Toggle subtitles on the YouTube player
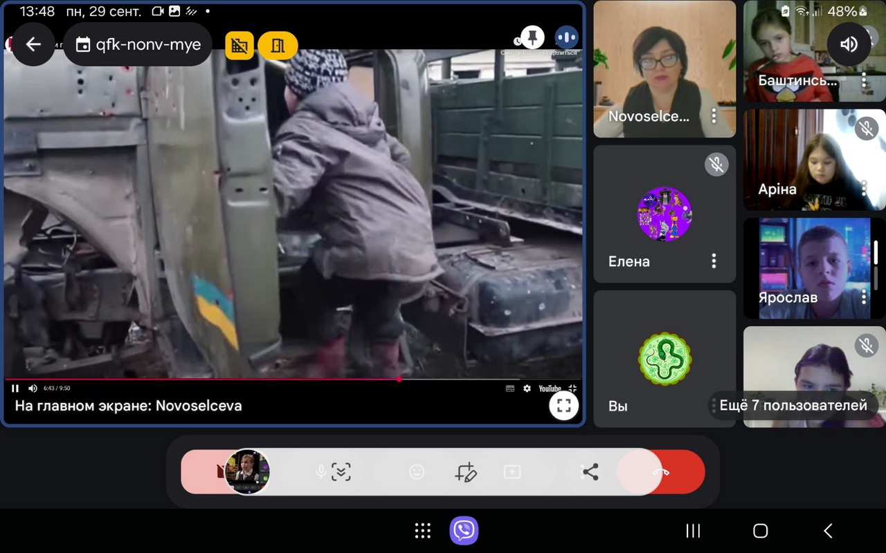Viewport: 886px width, 553px height. [510, 388]
